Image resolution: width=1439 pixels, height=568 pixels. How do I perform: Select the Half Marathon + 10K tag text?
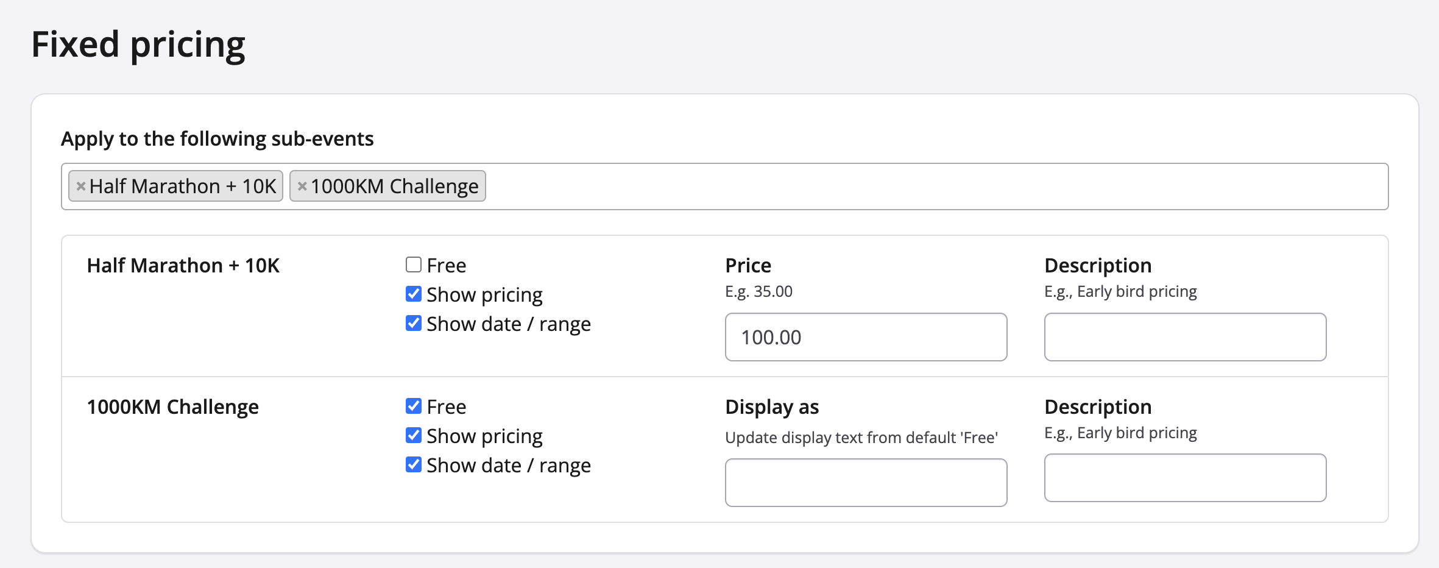click(183, 186)
